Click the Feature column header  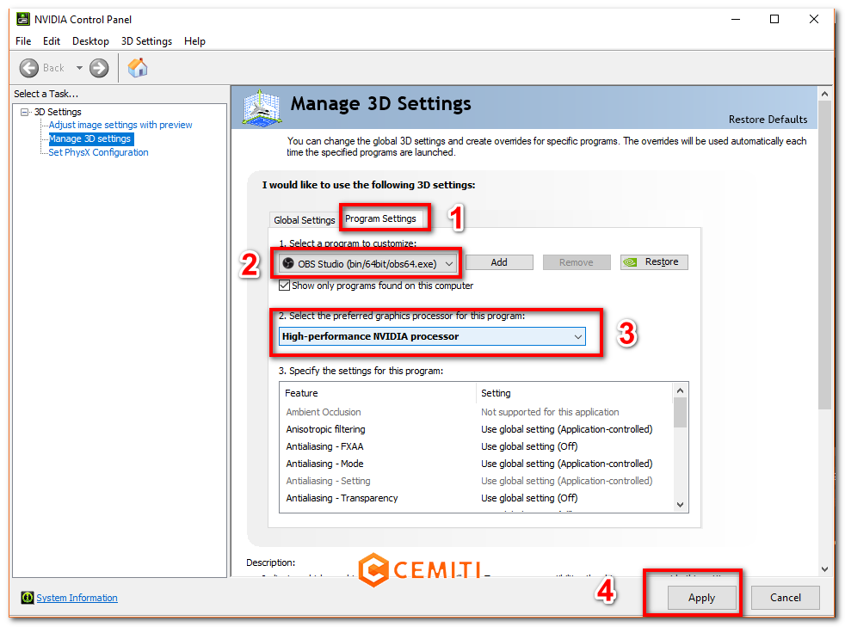tap(378, 393)
